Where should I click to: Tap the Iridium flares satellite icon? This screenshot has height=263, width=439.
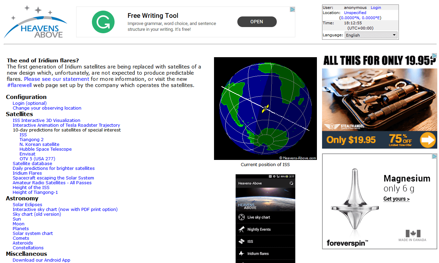[241, 253]
